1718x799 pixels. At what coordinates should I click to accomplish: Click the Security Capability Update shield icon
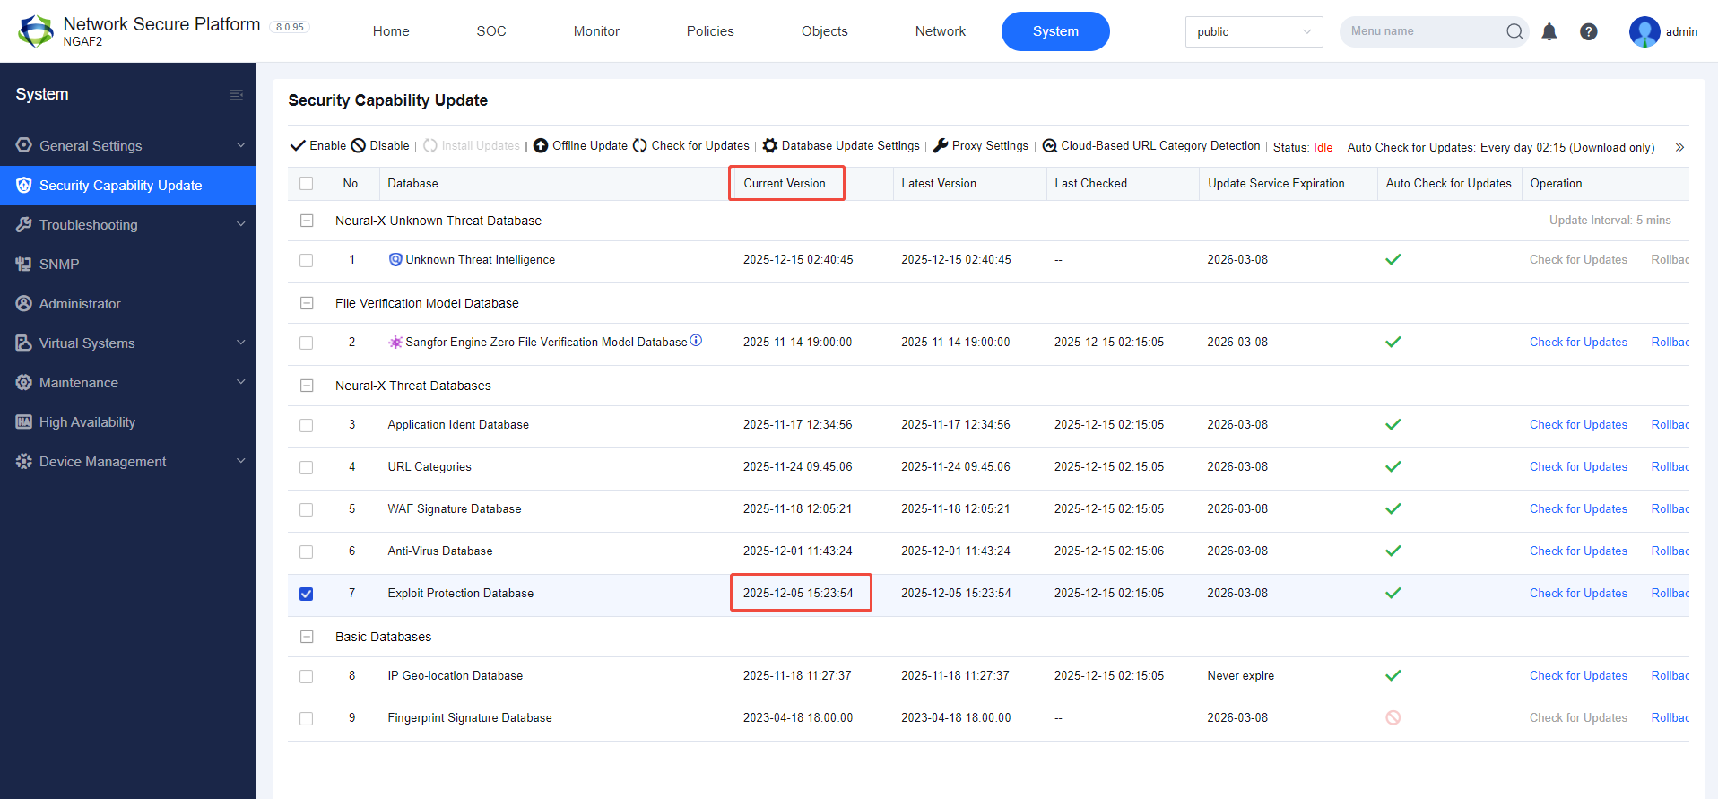pyautogui.click(x=24, y=185)
